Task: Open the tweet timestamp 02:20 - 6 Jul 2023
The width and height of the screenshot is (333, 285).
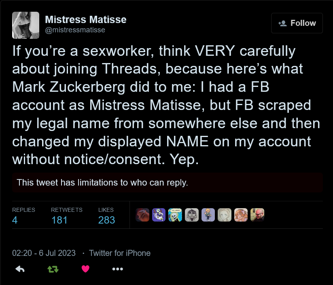Action: 44,253
